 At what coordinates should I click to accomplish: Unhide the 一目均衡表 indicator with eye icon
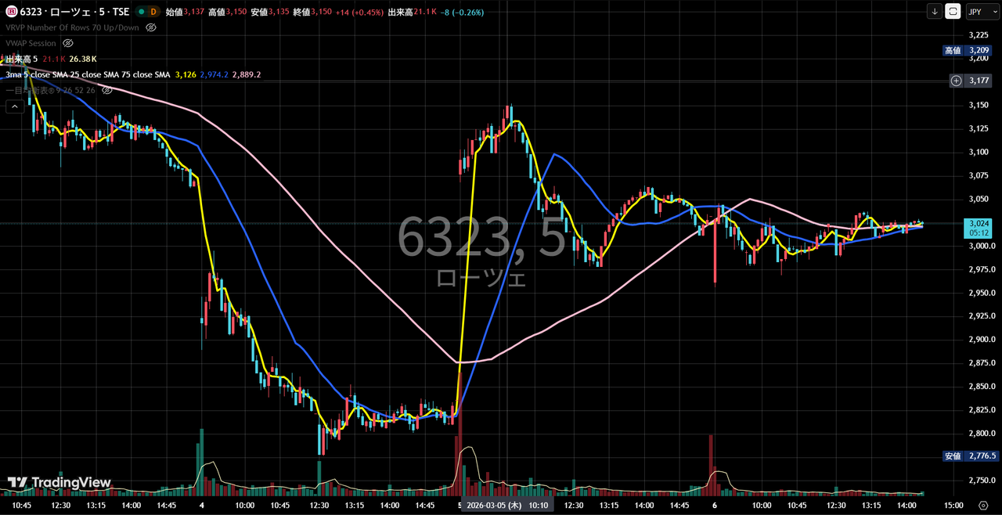pos(107,90)
